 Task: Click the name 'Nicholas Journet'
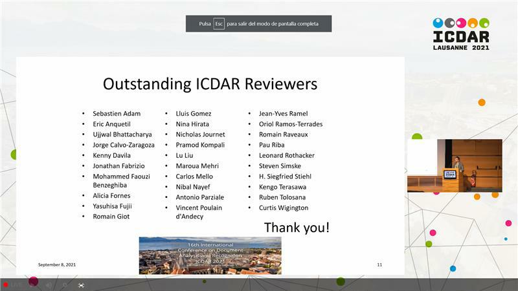[x=200, y=135]
